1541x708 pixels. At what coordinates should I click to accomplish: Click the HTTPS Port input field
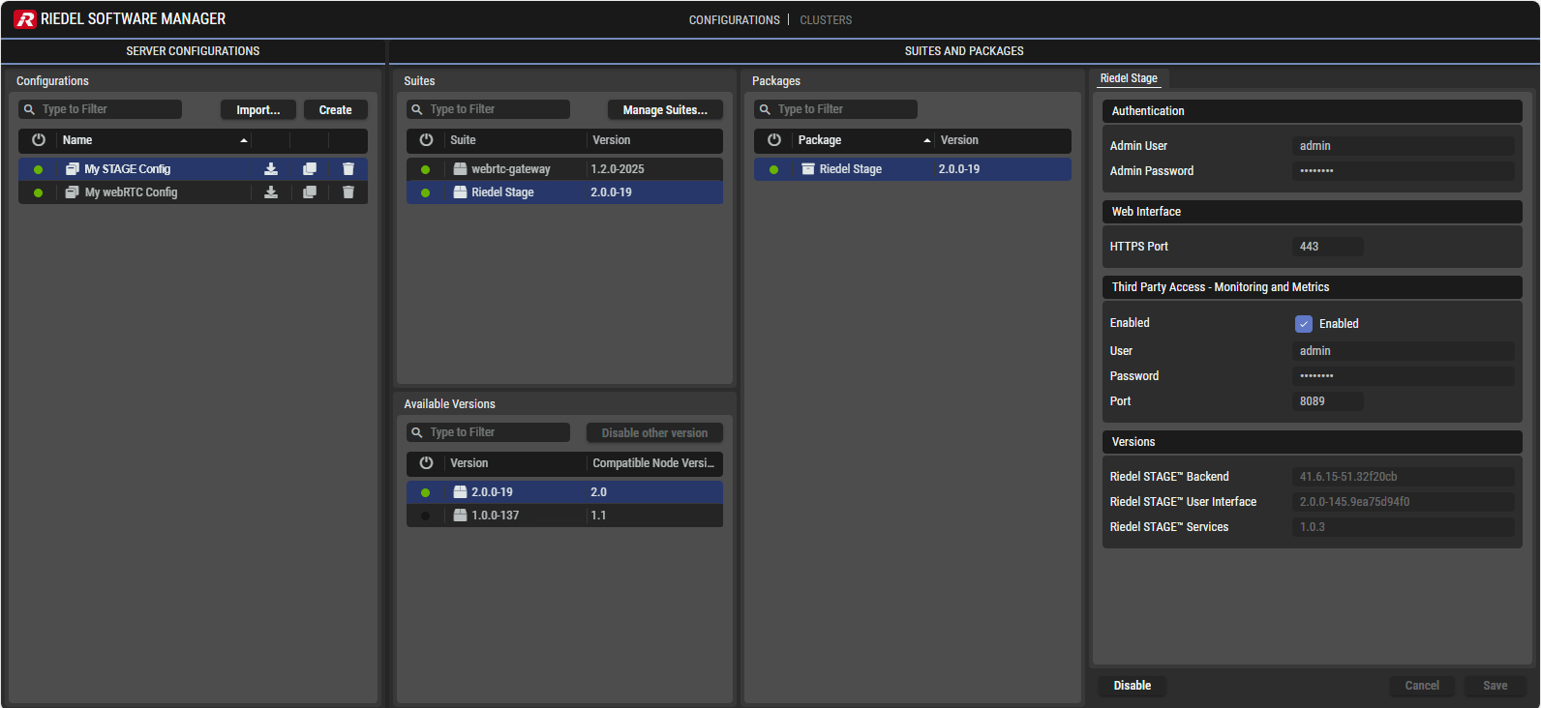point(1327,247)
